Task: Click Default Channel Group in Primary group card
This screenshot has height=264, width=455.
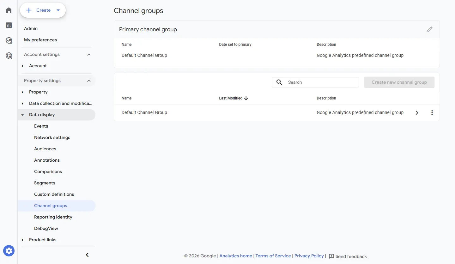Action: (144, 55)
